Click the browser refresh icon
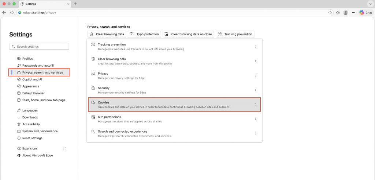 [x=12, y=13]
